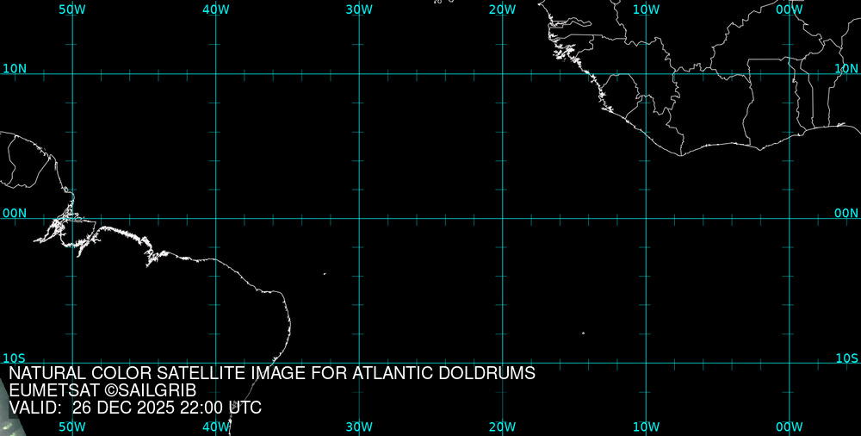Click grid intersection of 20W and 10N
Image resolution: width=861 pixels, height=436 pixels.
[502, 74]
